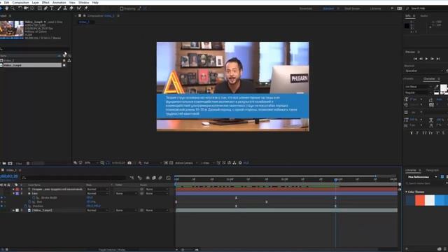Image resolution: width=448 pixels, height=252 pixels.
Task: Go to last frame in Preview panel
Action: pyautogui.click(x=438, y=59)
